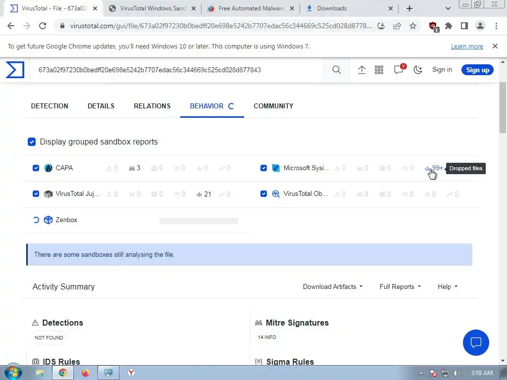Screen dimensions: 507x380
Task: Uncheck the Microsoft Sysinternals checkbox
Action: [263, 168]
